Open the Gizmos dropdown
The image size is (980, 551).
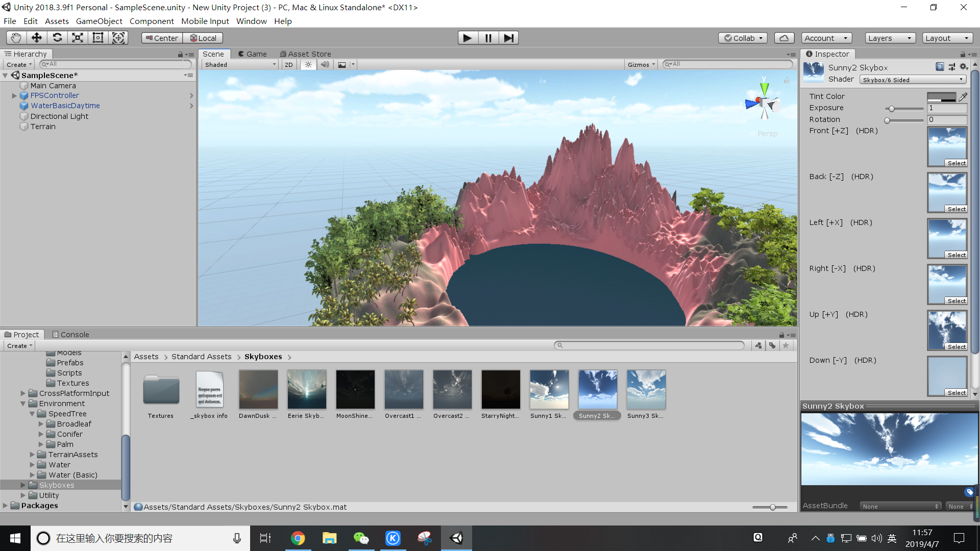641,65
